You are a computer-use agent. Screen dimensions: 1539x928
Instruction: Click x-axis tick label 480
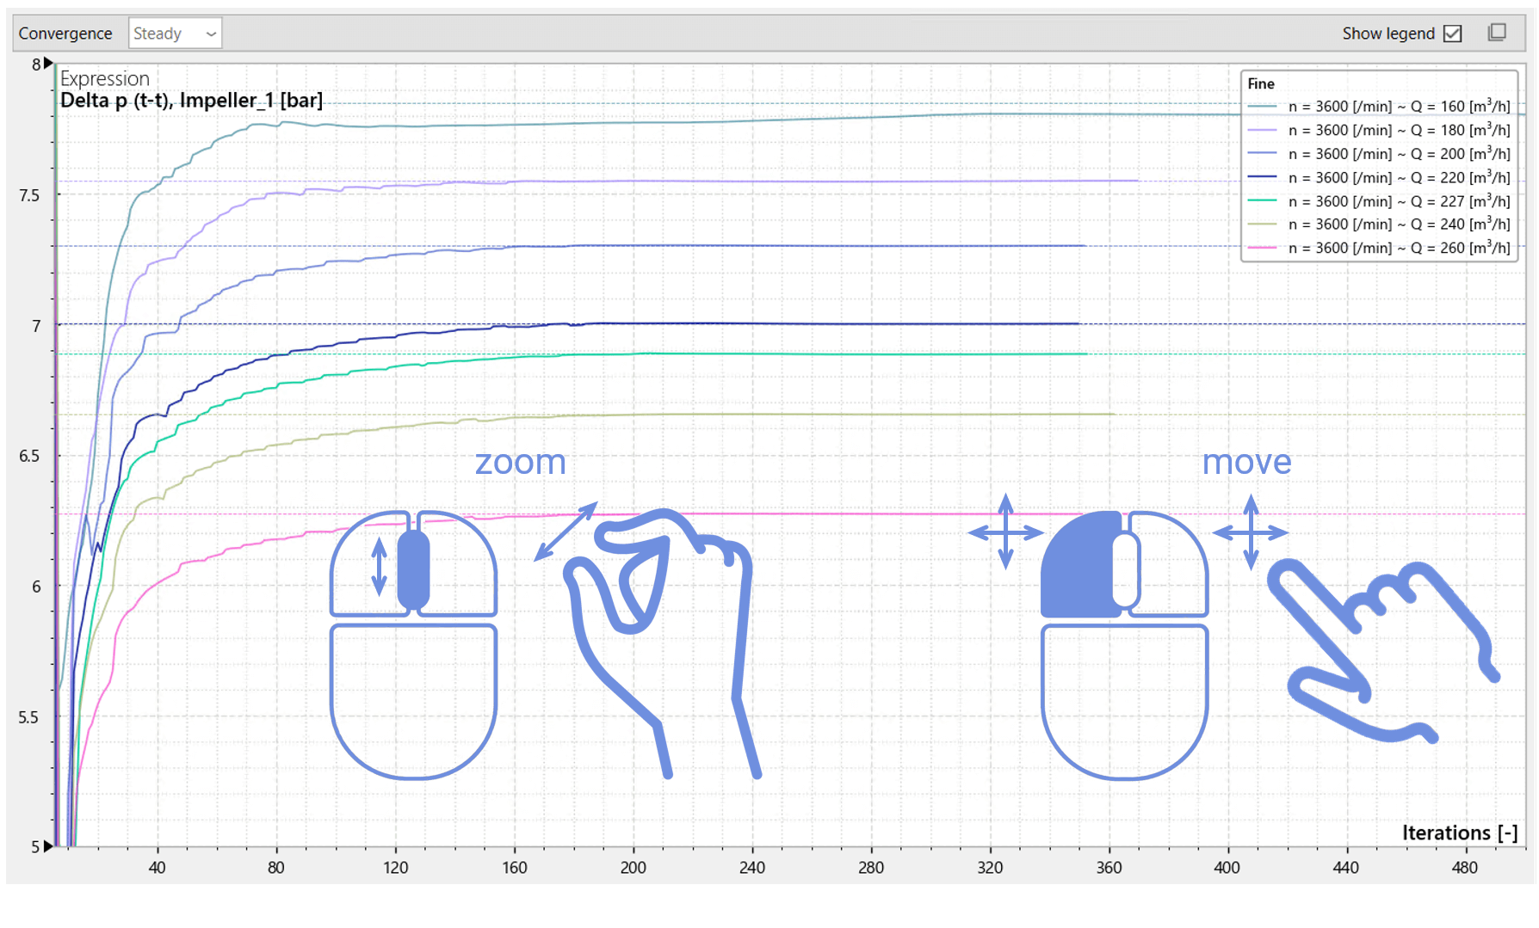tap(1465, 867)
